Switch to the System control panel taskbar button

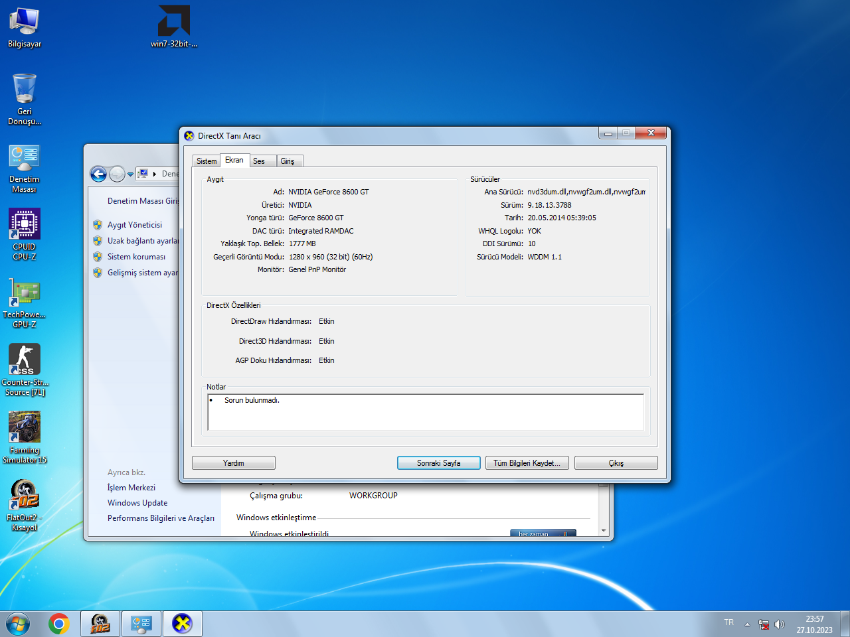(x=141, y=624)
